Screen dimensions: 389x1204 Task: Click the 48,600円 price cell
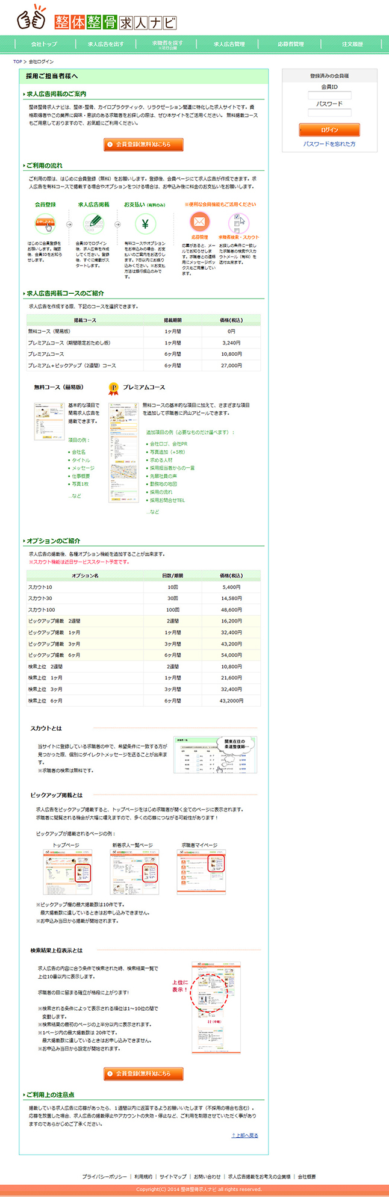pyautogui.click(x=231, y=610)
